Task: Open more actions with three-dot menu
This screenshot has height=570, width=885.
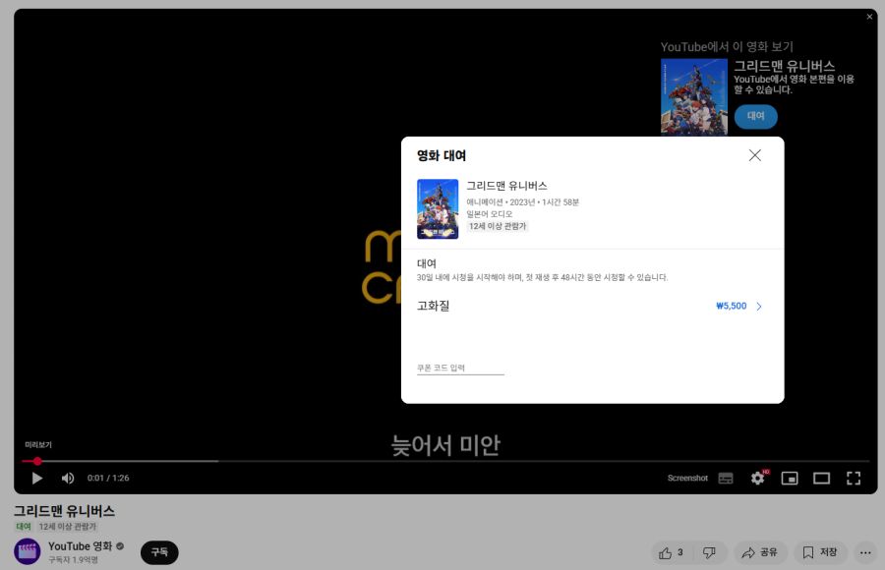Action: click(864, 552)
